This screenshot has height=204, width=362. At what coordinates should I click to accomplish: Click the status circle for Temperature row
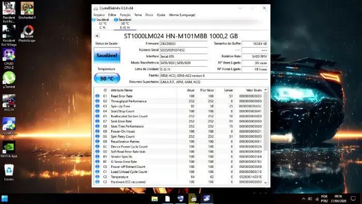pos(97,177)
